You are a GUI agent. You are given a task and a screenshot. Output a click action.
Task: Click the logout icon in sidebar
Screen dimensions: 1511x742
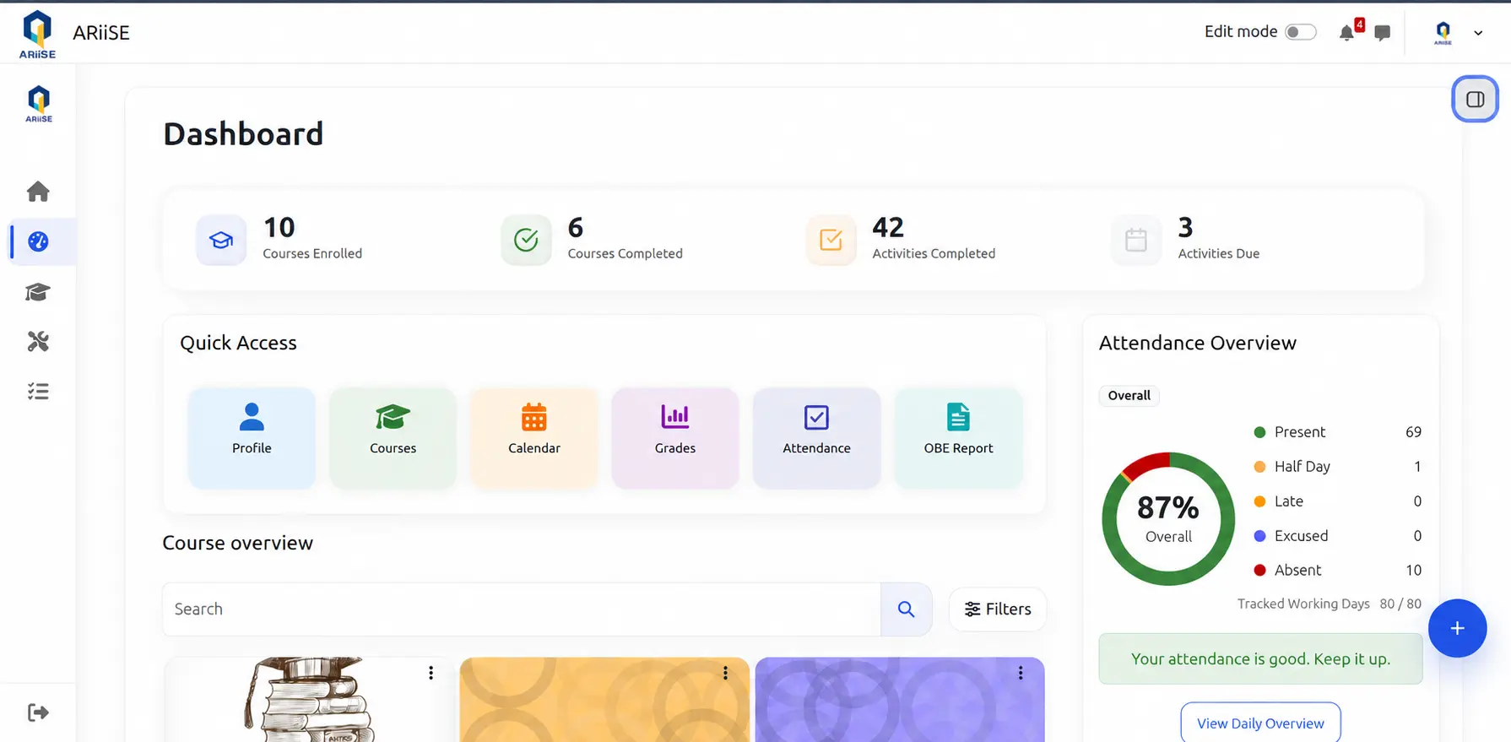click(38, 712)
